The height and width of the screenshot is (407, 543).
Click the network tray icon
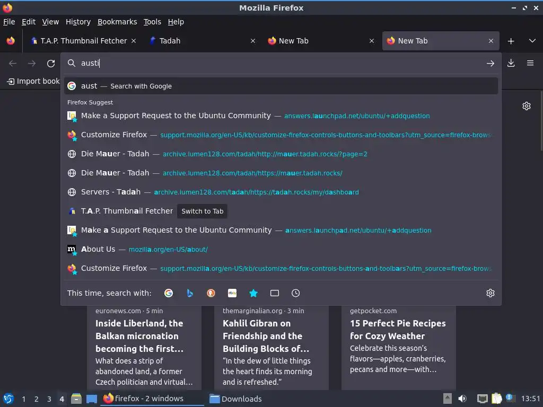coord(482,399)
